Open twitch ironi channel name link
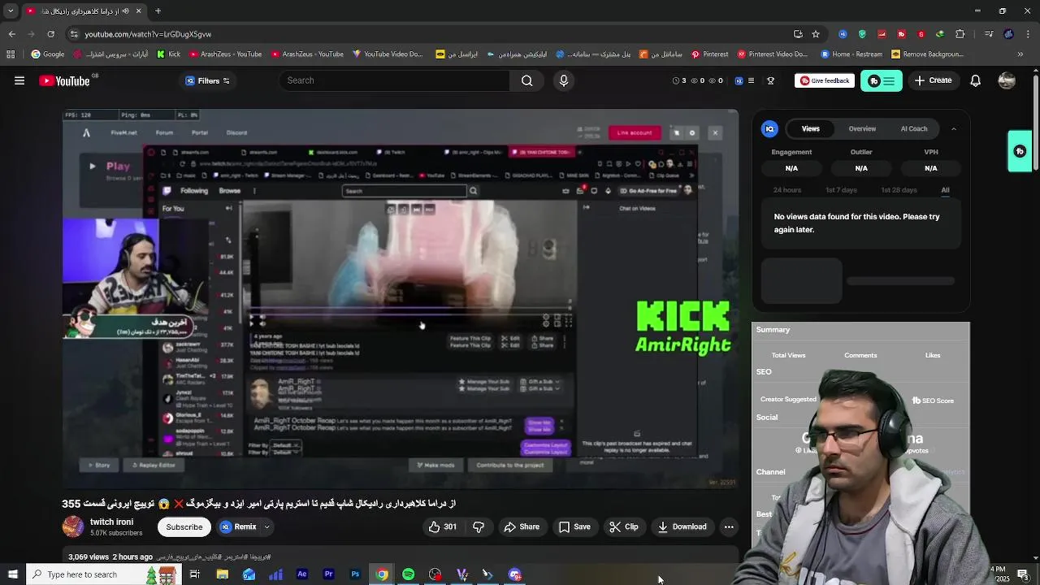 [111, 522]
